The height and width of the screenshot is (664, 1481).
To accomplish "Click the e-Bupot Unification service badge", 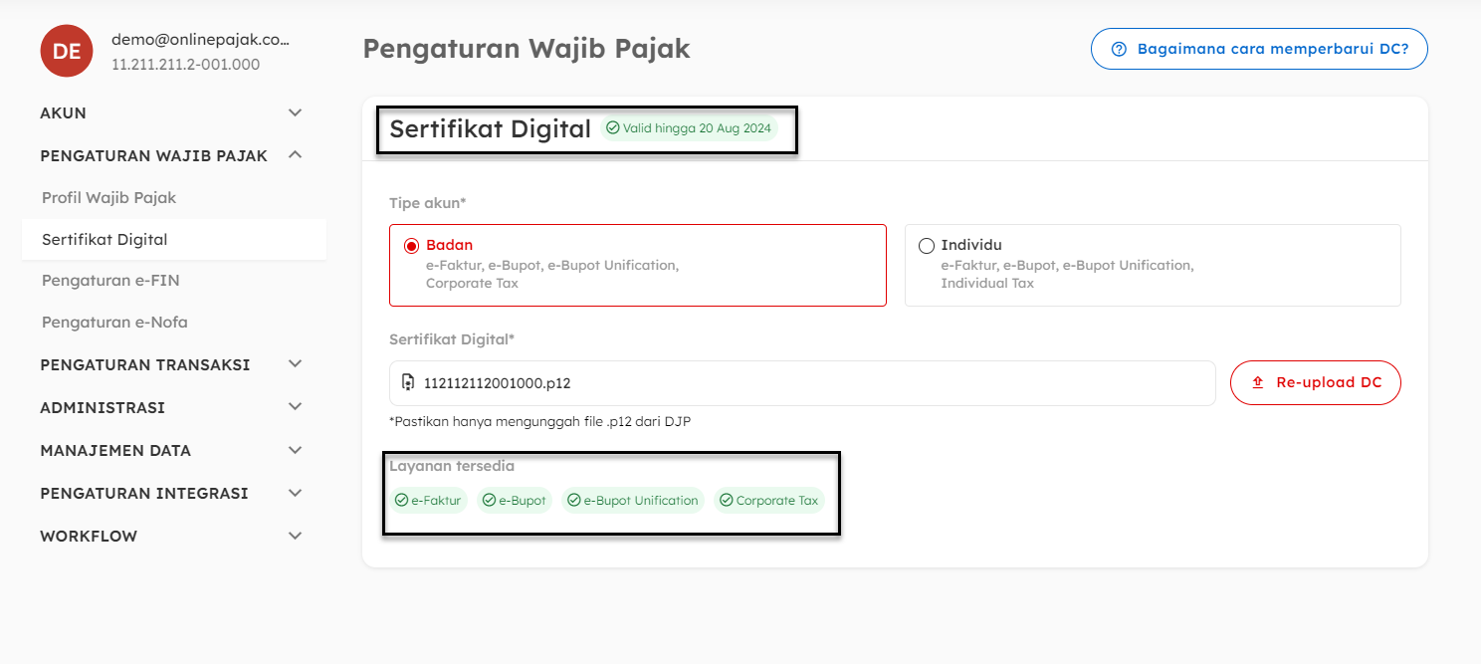I will coord(632,501).
